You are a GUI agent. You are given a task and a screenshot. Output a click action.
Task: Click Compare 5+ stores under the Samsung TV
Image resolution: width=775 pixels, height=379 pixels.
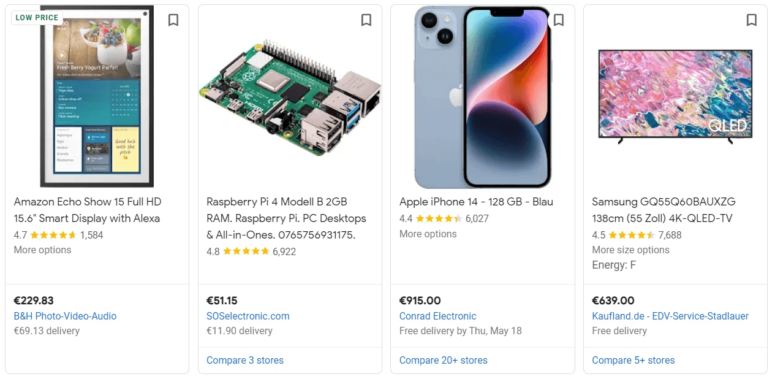coord(633,360)
